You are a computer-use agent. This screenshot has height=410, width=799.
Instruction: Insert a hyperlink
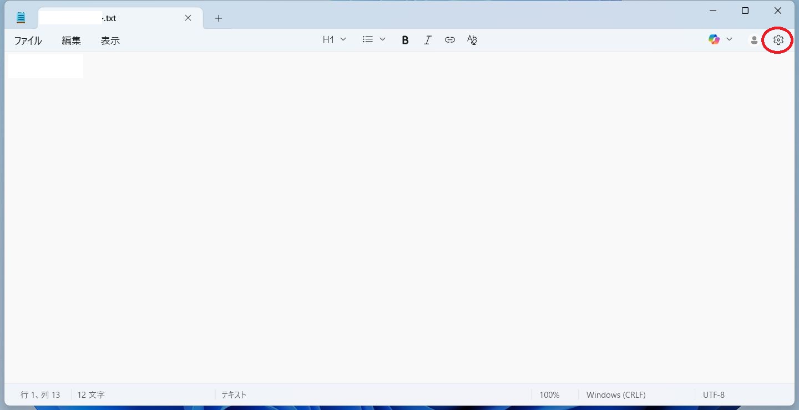coord(449,39)
